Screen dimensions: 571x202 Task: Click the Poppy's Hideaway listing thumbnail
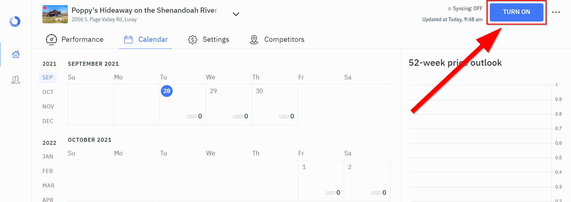55,14
